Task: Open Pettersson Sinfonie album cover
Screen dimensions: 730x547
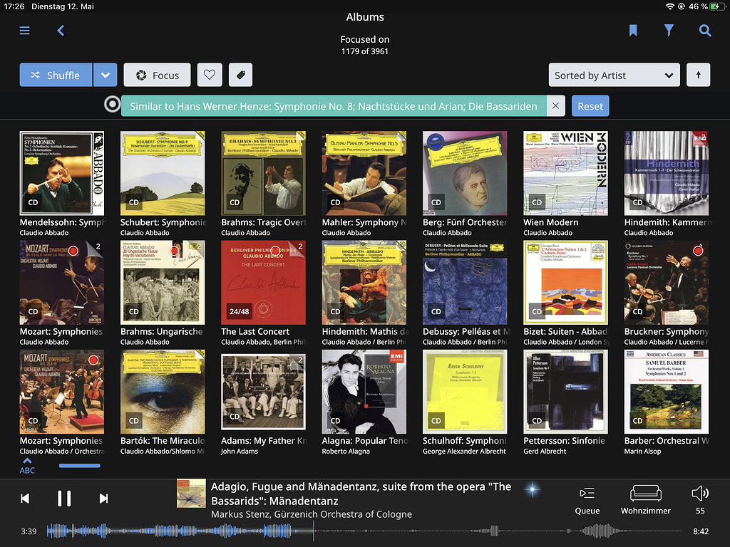Action: point(565,392)
